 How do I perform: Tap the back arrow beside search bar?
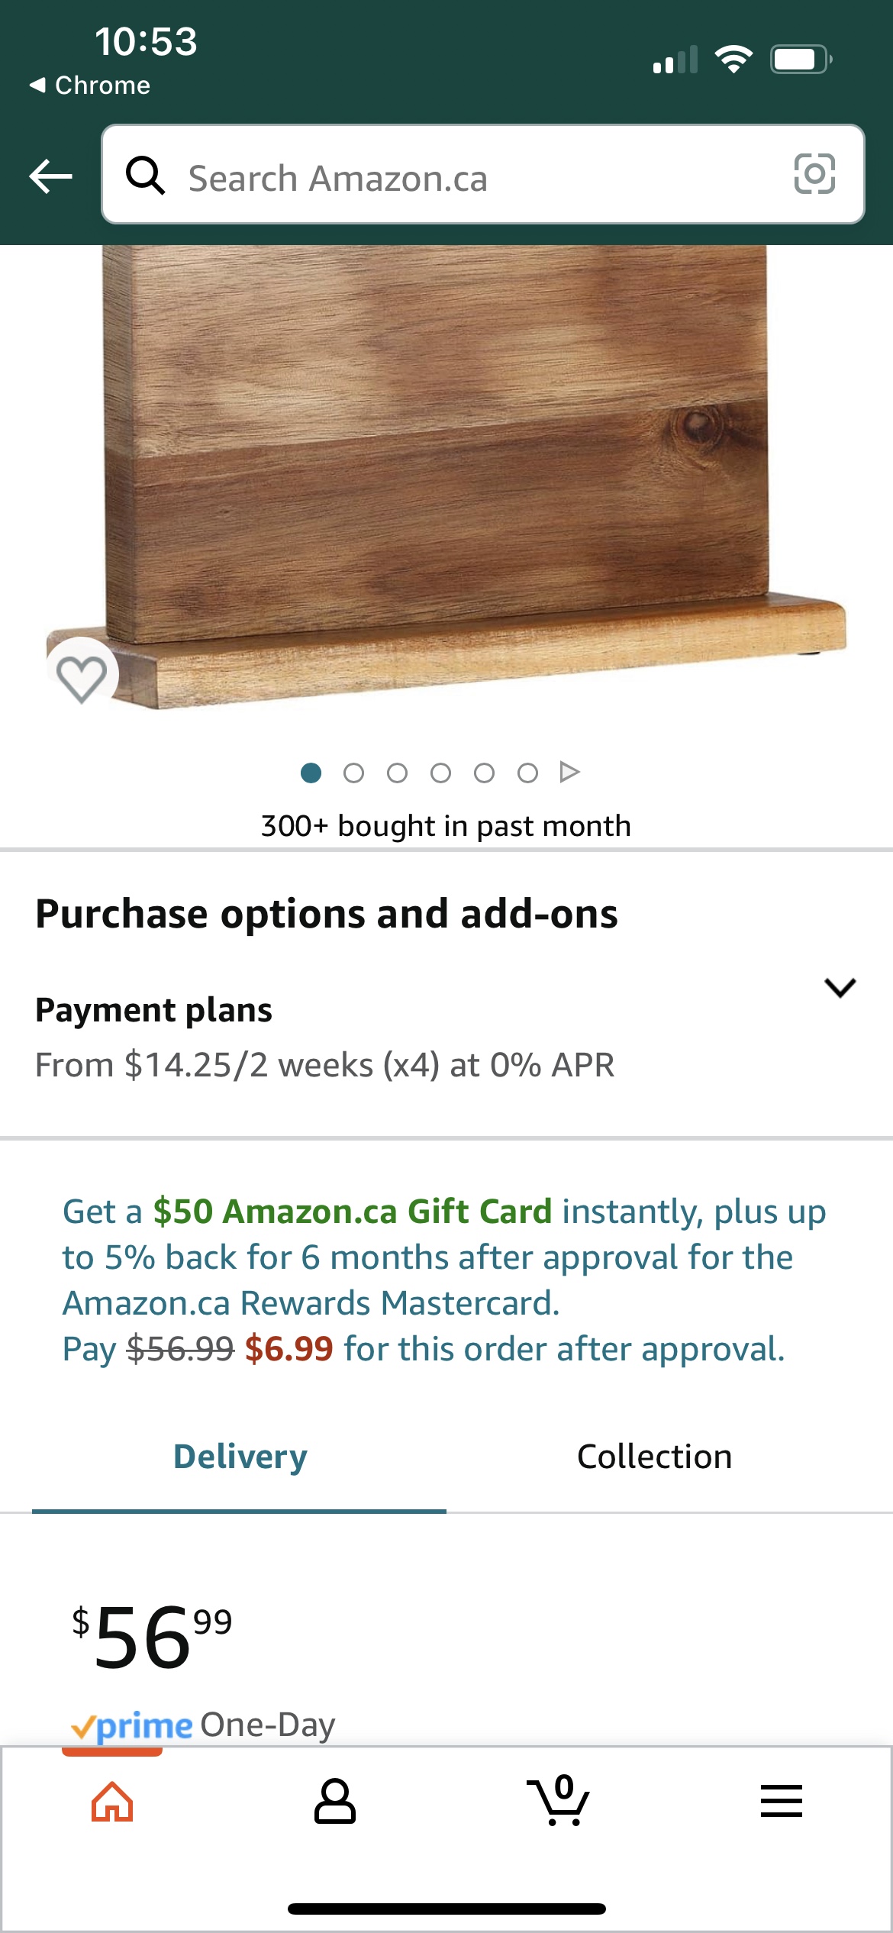[50, 176]
